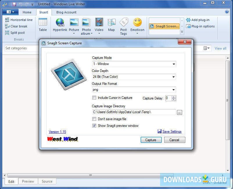The height and width of the screenshot is (189, 233).
Task: Insert an Emoticon
Action: [x=137, y=25]
